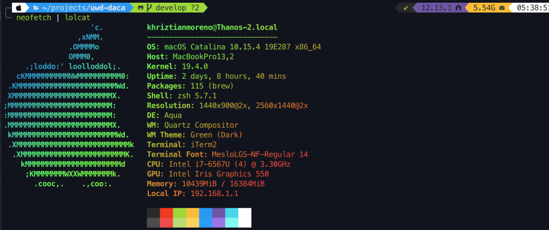Screen dimensions: 549x230
Task: Click the GPU: Intel Iris Graphics line
Action: click(x=208, y=174)
